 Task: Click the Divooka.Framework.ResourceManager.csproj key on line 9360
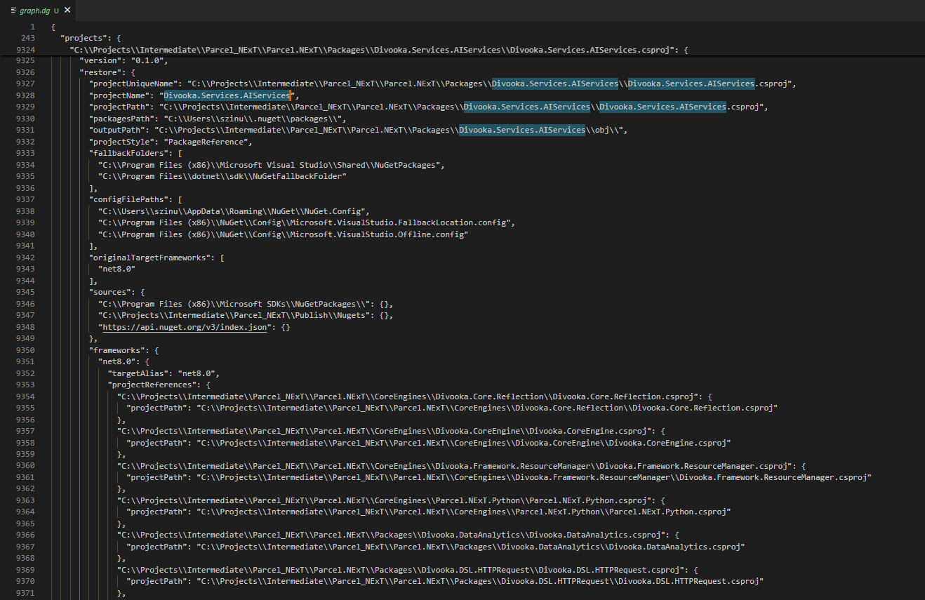tap(456, 465)
